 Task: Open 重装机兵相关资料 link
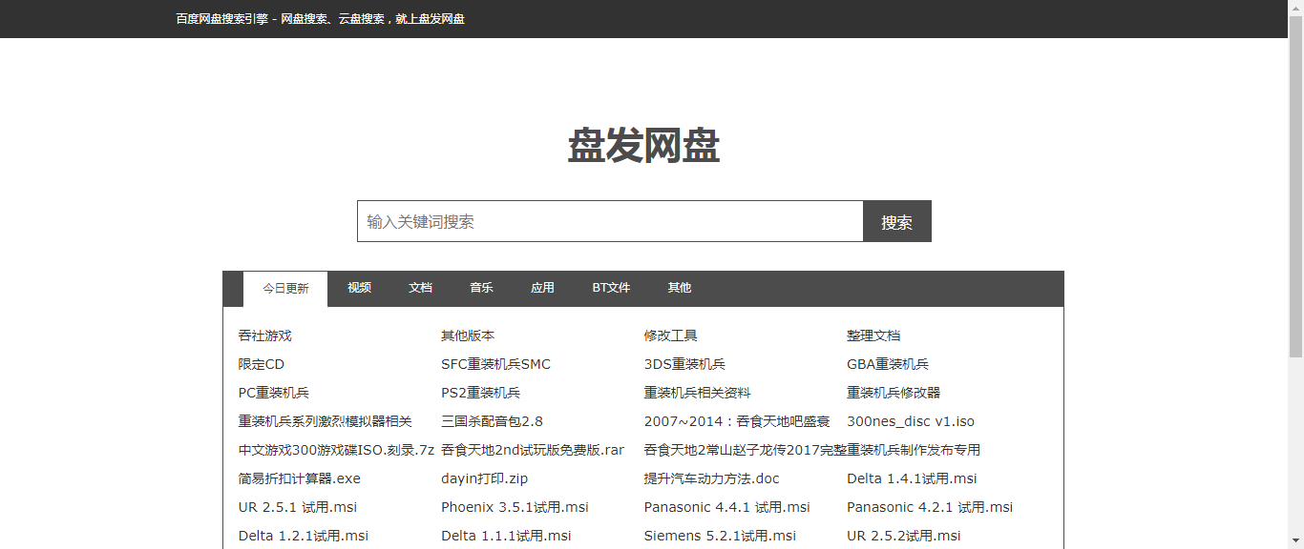click(698, 393)
